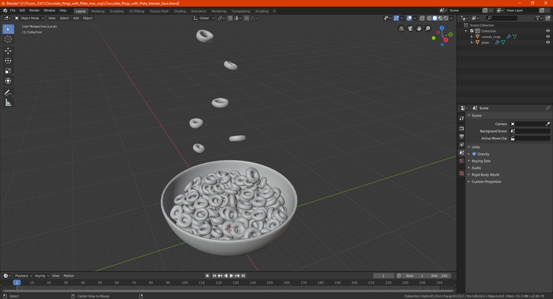The height and width of the screenshot is (299, 553).
Task: Expand cereals_rings in the outliner
Action: tap(472, 37)
